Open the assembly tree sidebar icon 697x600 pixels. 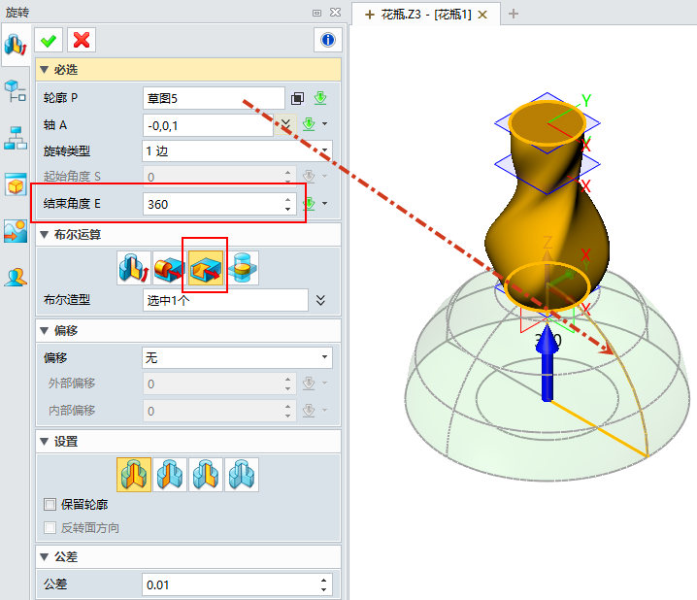(x=16, y=138)
